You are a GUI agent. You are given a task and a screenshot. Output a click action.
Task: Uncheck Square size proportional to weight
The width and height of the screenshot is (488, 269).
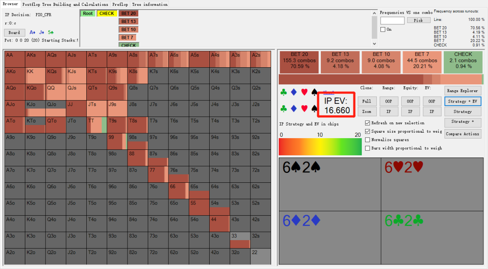(367, 131)
